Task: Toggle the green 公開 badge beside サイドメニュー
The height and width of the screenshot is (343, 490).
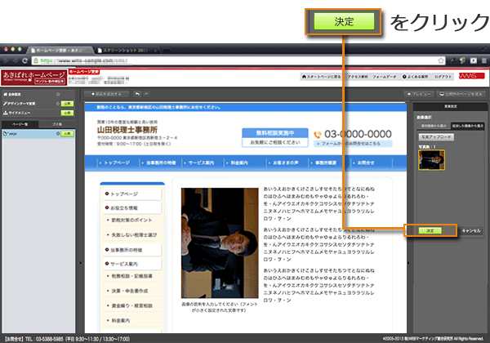Action: [66, 114]
